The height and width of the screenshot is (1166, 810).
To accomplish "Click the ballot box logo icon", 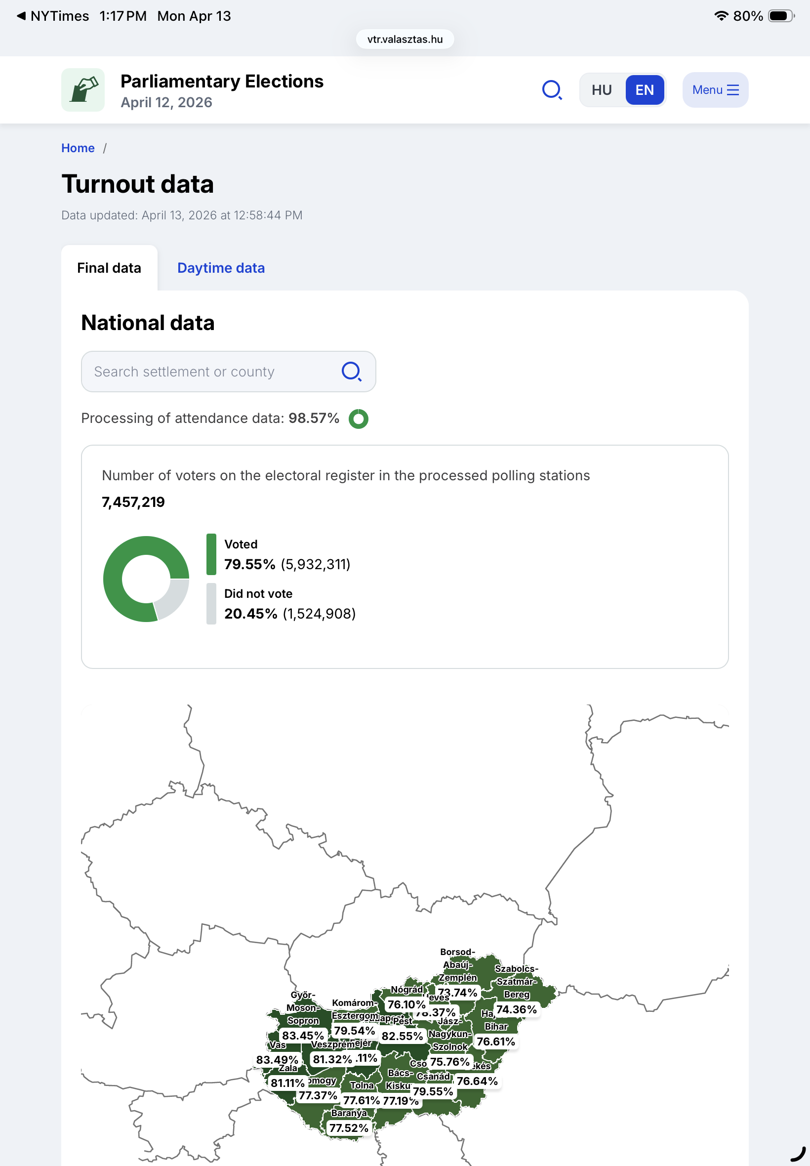I will [x=82, y=90].
